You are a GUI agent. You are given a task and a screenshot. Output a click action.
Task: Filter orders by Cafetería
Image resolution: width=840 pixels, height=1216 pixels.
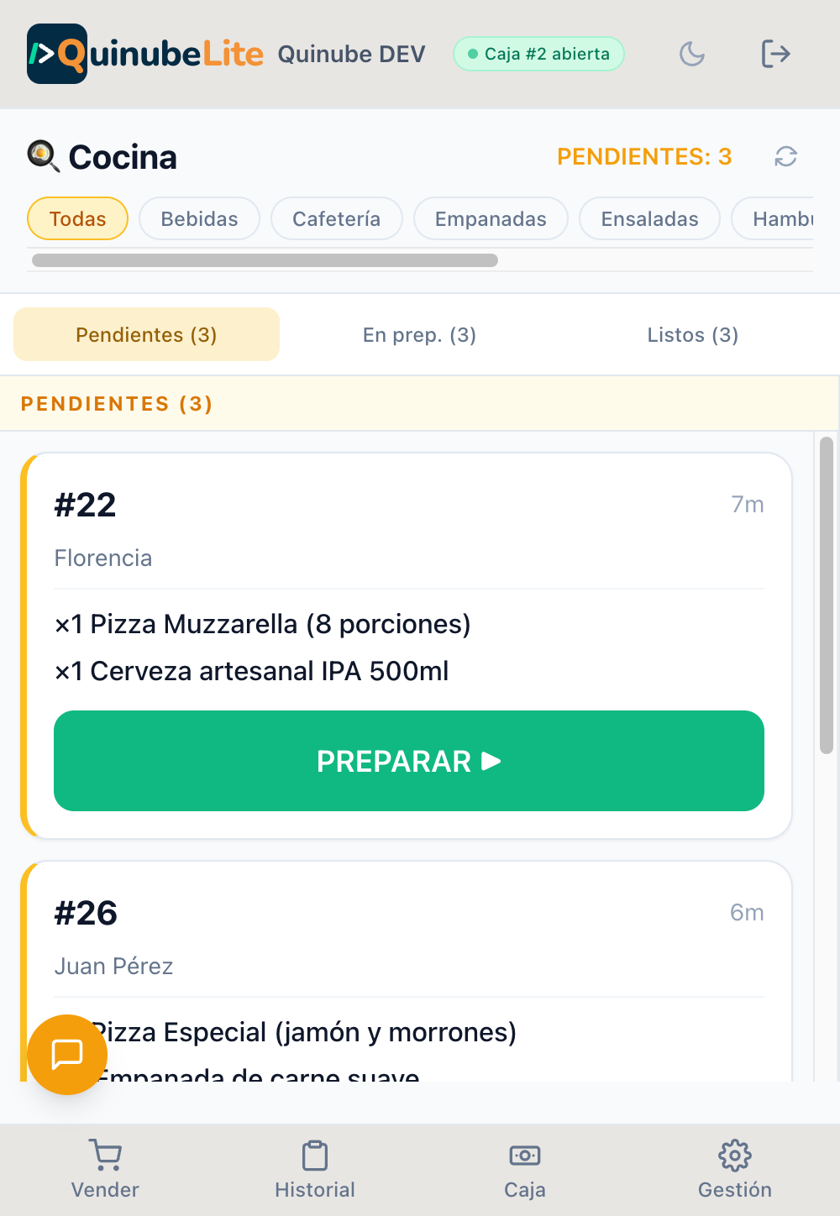tap(336, 218)
